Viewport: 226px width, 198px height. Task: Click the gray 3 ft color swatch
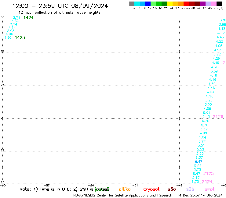(132, 4)
